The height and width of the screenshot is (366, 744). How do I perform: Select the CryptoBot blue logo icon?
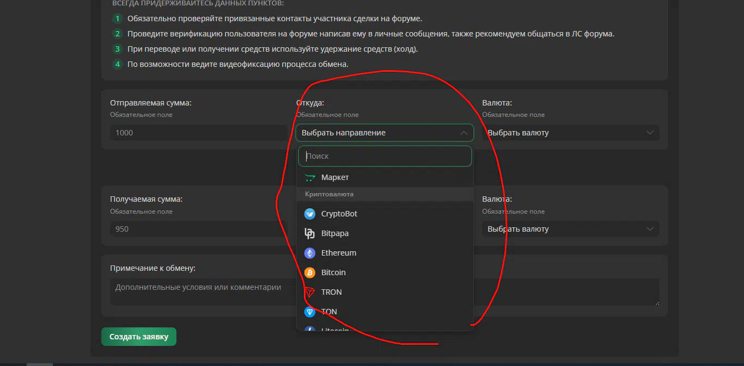coord(310,214)
